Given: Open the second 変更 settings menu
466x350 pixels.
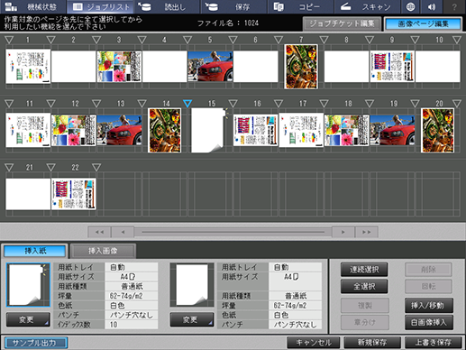Looking at the screenshot, I should pyautogui.click(x=192, y=319).
